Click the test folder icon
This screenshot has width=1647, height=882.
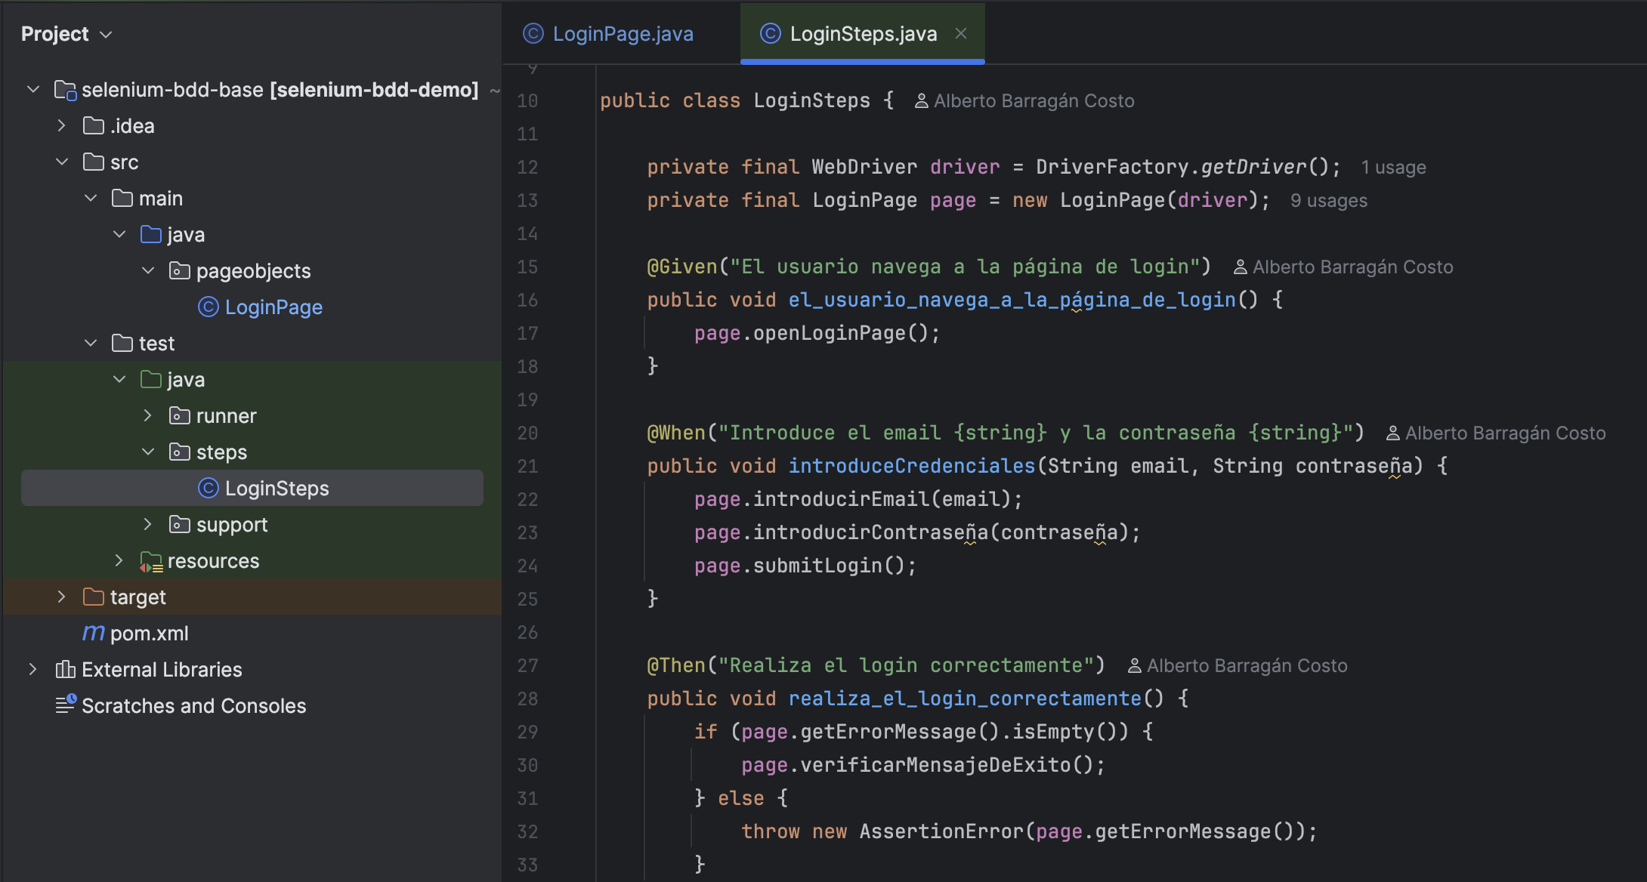pos(122,343)
